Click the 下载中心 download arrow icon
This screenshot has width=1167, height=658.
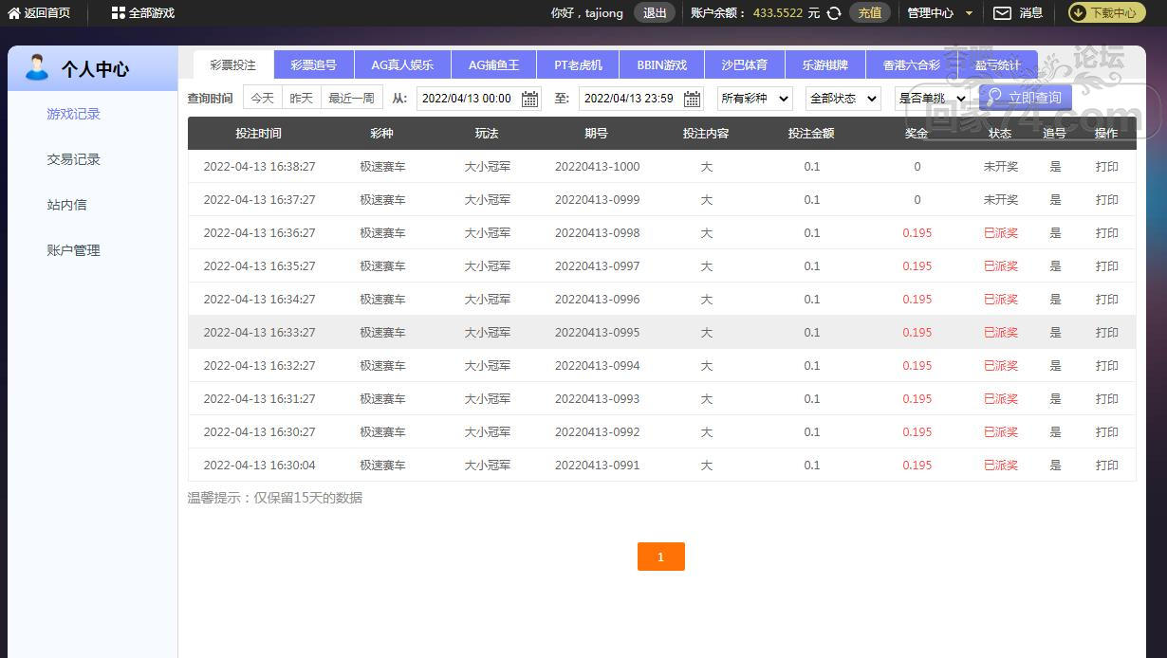[x=1079, y=13]
